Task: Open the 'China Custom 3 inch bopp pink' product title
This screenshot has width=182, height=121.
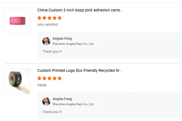Action: point(80,10)
